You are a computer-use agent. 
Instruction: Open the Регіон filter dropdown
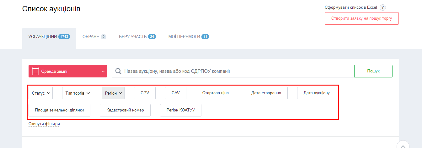(x=113, y=93)
